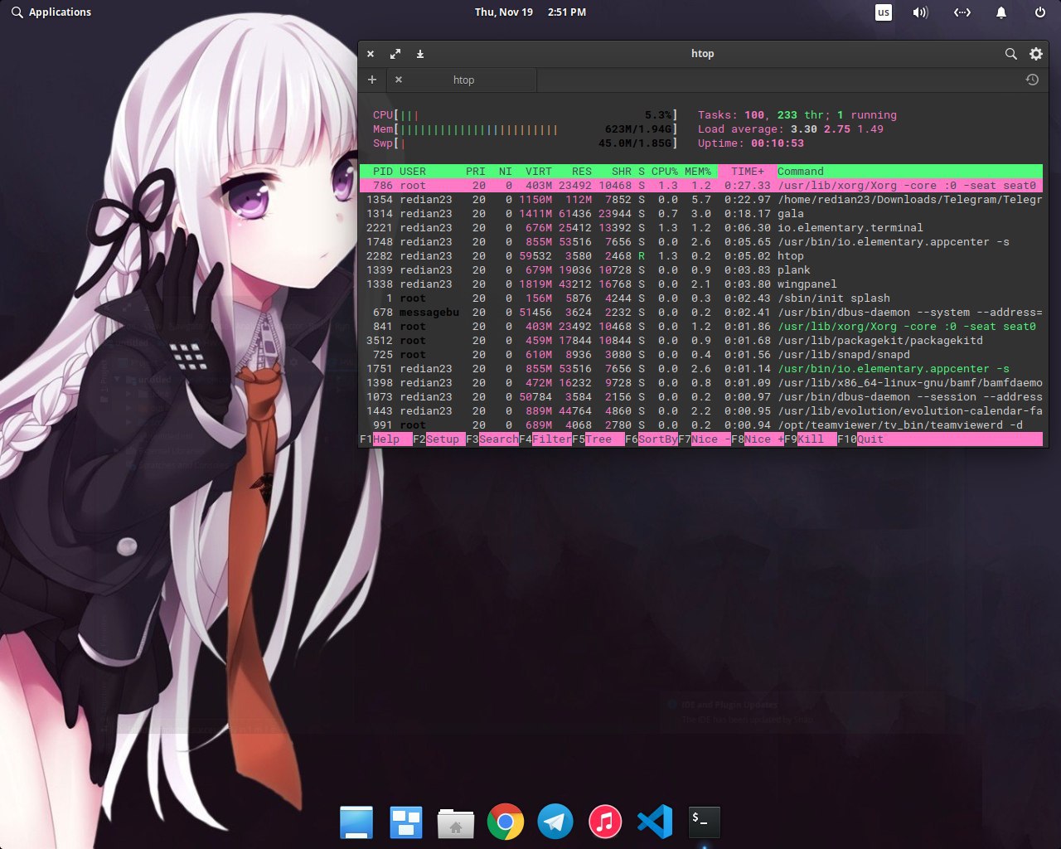This screenshot has width=1061, height=849.
Task: Select the plank process row
Action: (x=701, y=270)
